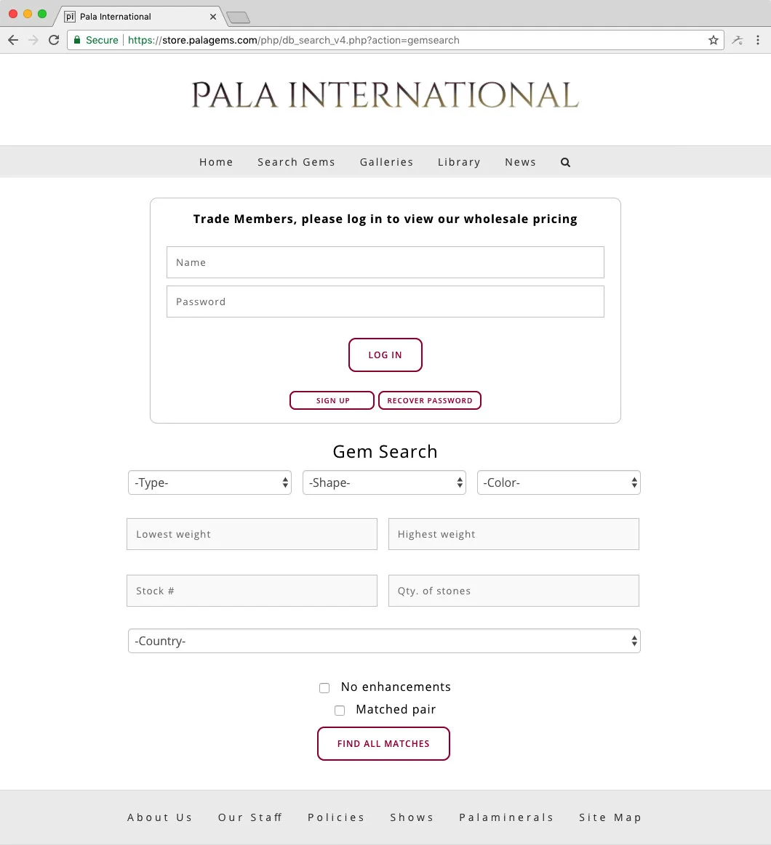Close the Pala International tab
Screen dimensions: 771x845
click(213, 17)
